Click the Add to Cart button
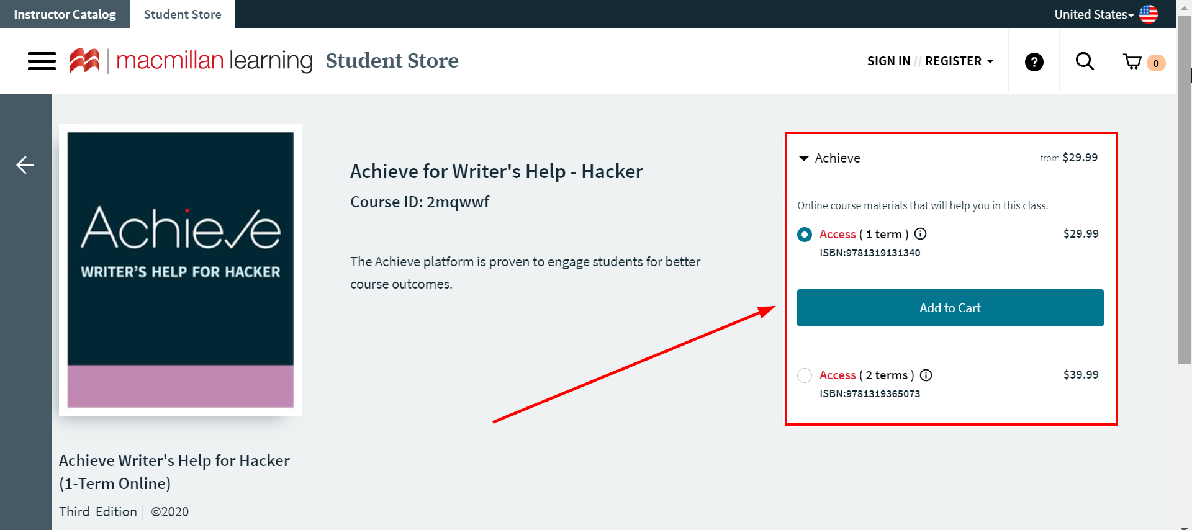The height and width of the screenshot is (530, 1192). coord(950,307)
